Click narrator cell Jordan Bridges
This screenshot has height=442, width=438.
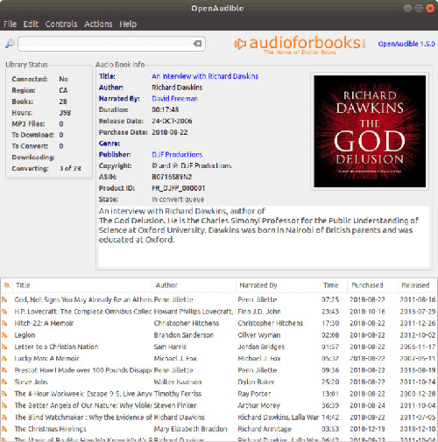click(261, 347)
